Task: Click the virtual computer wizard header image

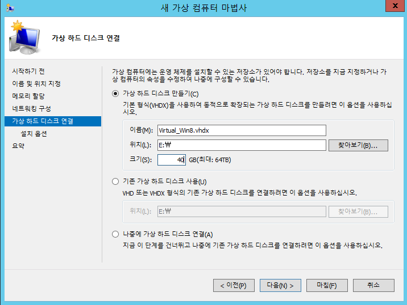Action: point(25,37)
